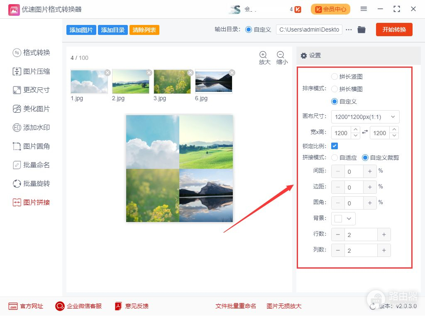Click the zoom in (放大) magnifier icon
The image size is (425, 316).
264,55
